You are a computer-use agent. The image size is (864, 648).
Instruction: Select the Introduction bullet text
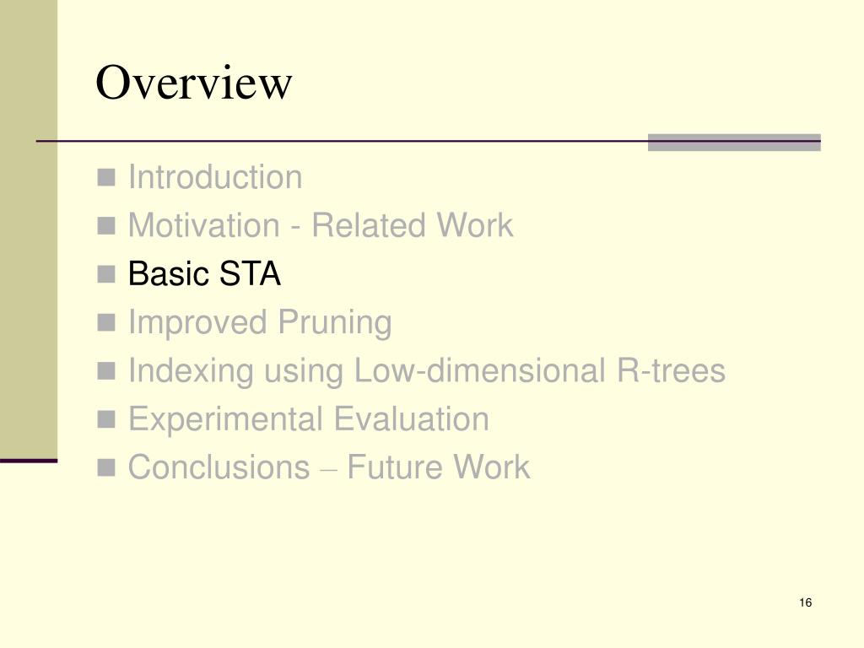215,177
